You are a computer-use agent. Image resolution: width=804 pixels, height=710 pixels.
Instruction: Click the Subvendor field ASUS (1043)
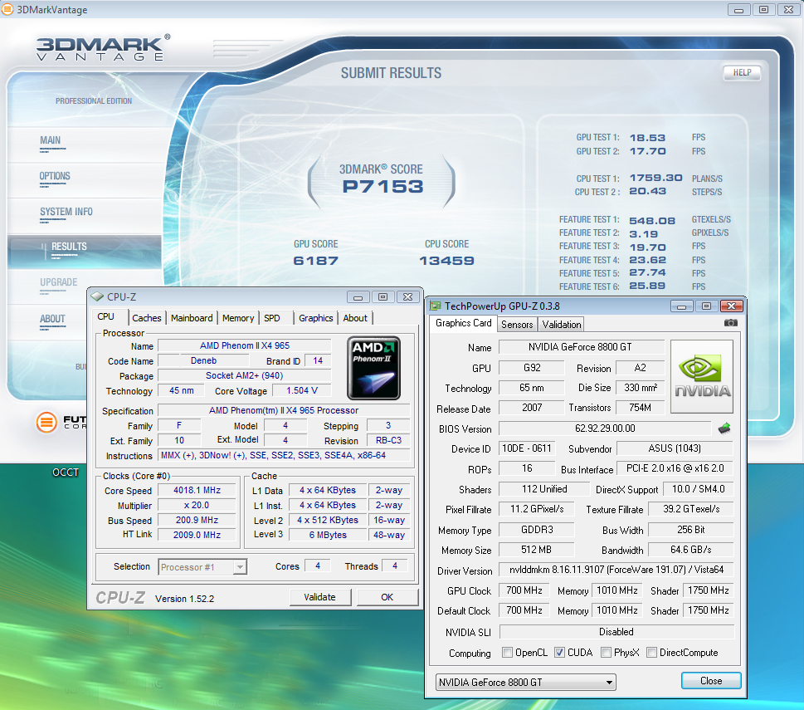click(675, 448)
